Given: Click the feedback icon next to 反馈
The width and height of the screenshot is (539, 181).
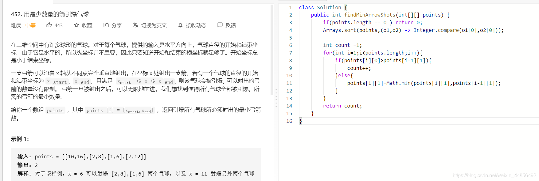Looking at the screenshot, I should point(220,25).
